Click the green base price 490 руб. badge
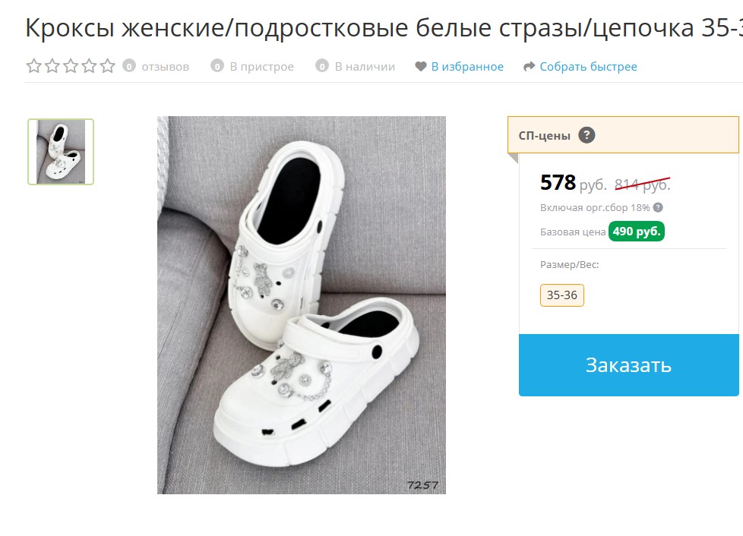743x536 pixels. click(637, 232)
